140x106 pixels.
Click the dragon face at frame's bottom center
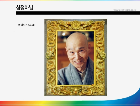[76, 90]
